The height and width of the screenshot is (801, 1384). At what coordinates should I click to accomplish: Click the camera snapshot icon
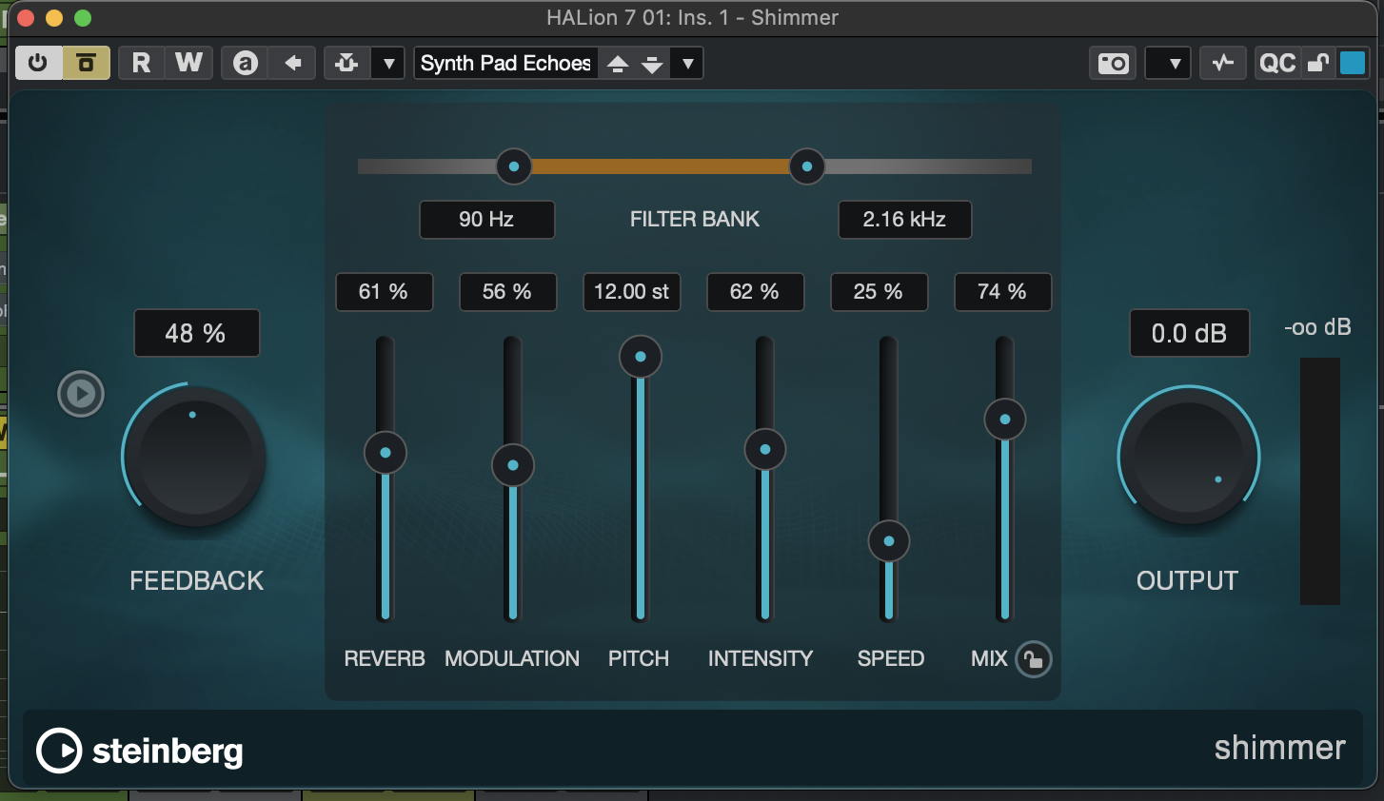pyautogui.click(x=1112, y=64)
